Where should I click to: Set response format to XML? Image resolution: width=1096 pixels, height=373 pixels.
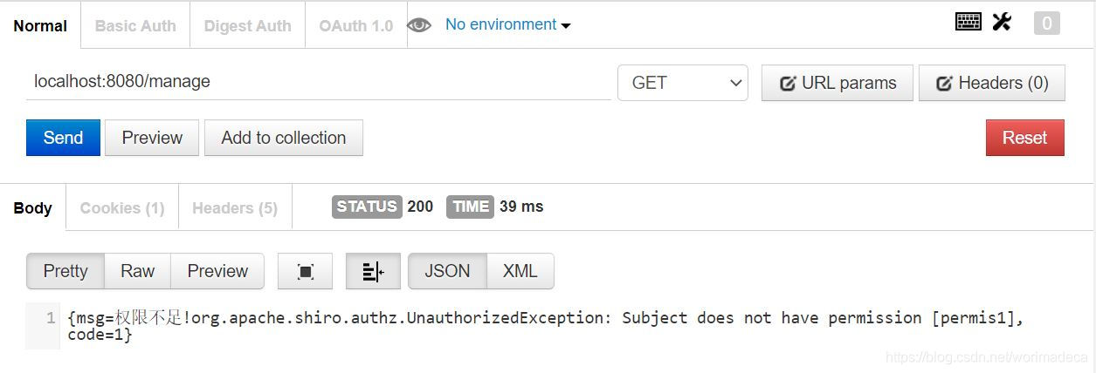point(520,271)
